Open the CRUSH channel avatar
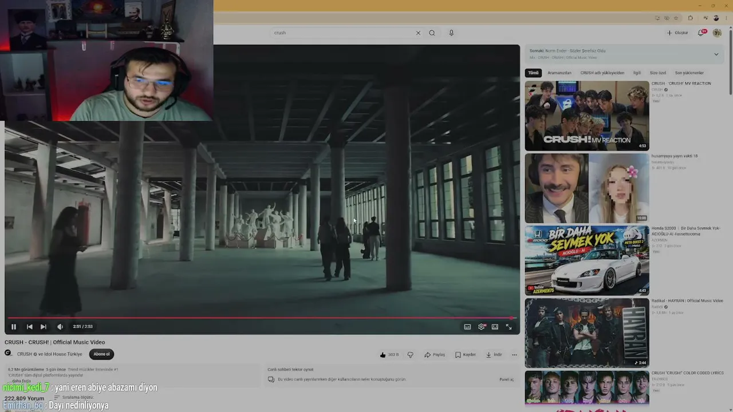The width and height of the screenshot is (733, 412). tap(9, 354)
